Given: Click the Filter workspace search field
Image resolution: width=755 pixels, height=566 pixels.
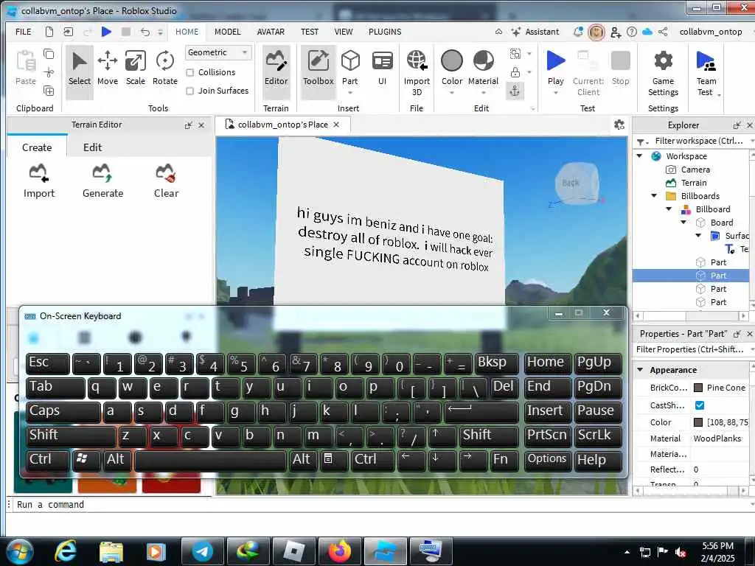Looking at the screenshot, I should (700, 141).
